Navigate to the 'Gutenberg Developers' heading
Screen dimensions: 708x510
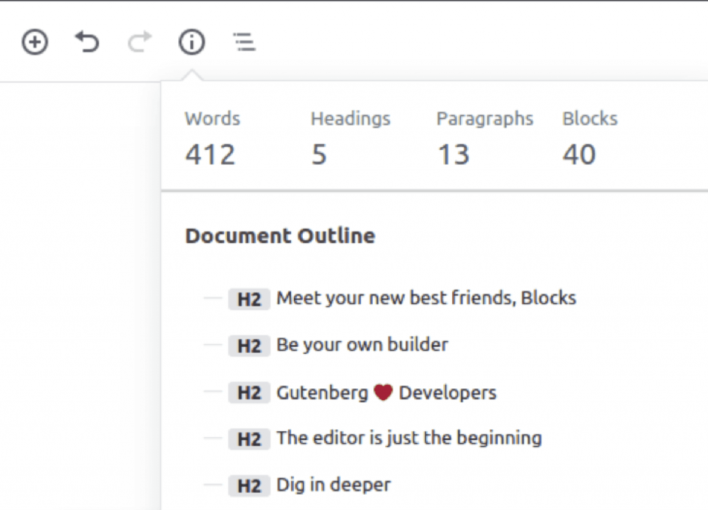tap(386, 393)
